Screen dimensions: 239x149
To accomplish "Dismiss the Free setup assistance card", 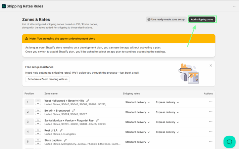I will point(211,66).
